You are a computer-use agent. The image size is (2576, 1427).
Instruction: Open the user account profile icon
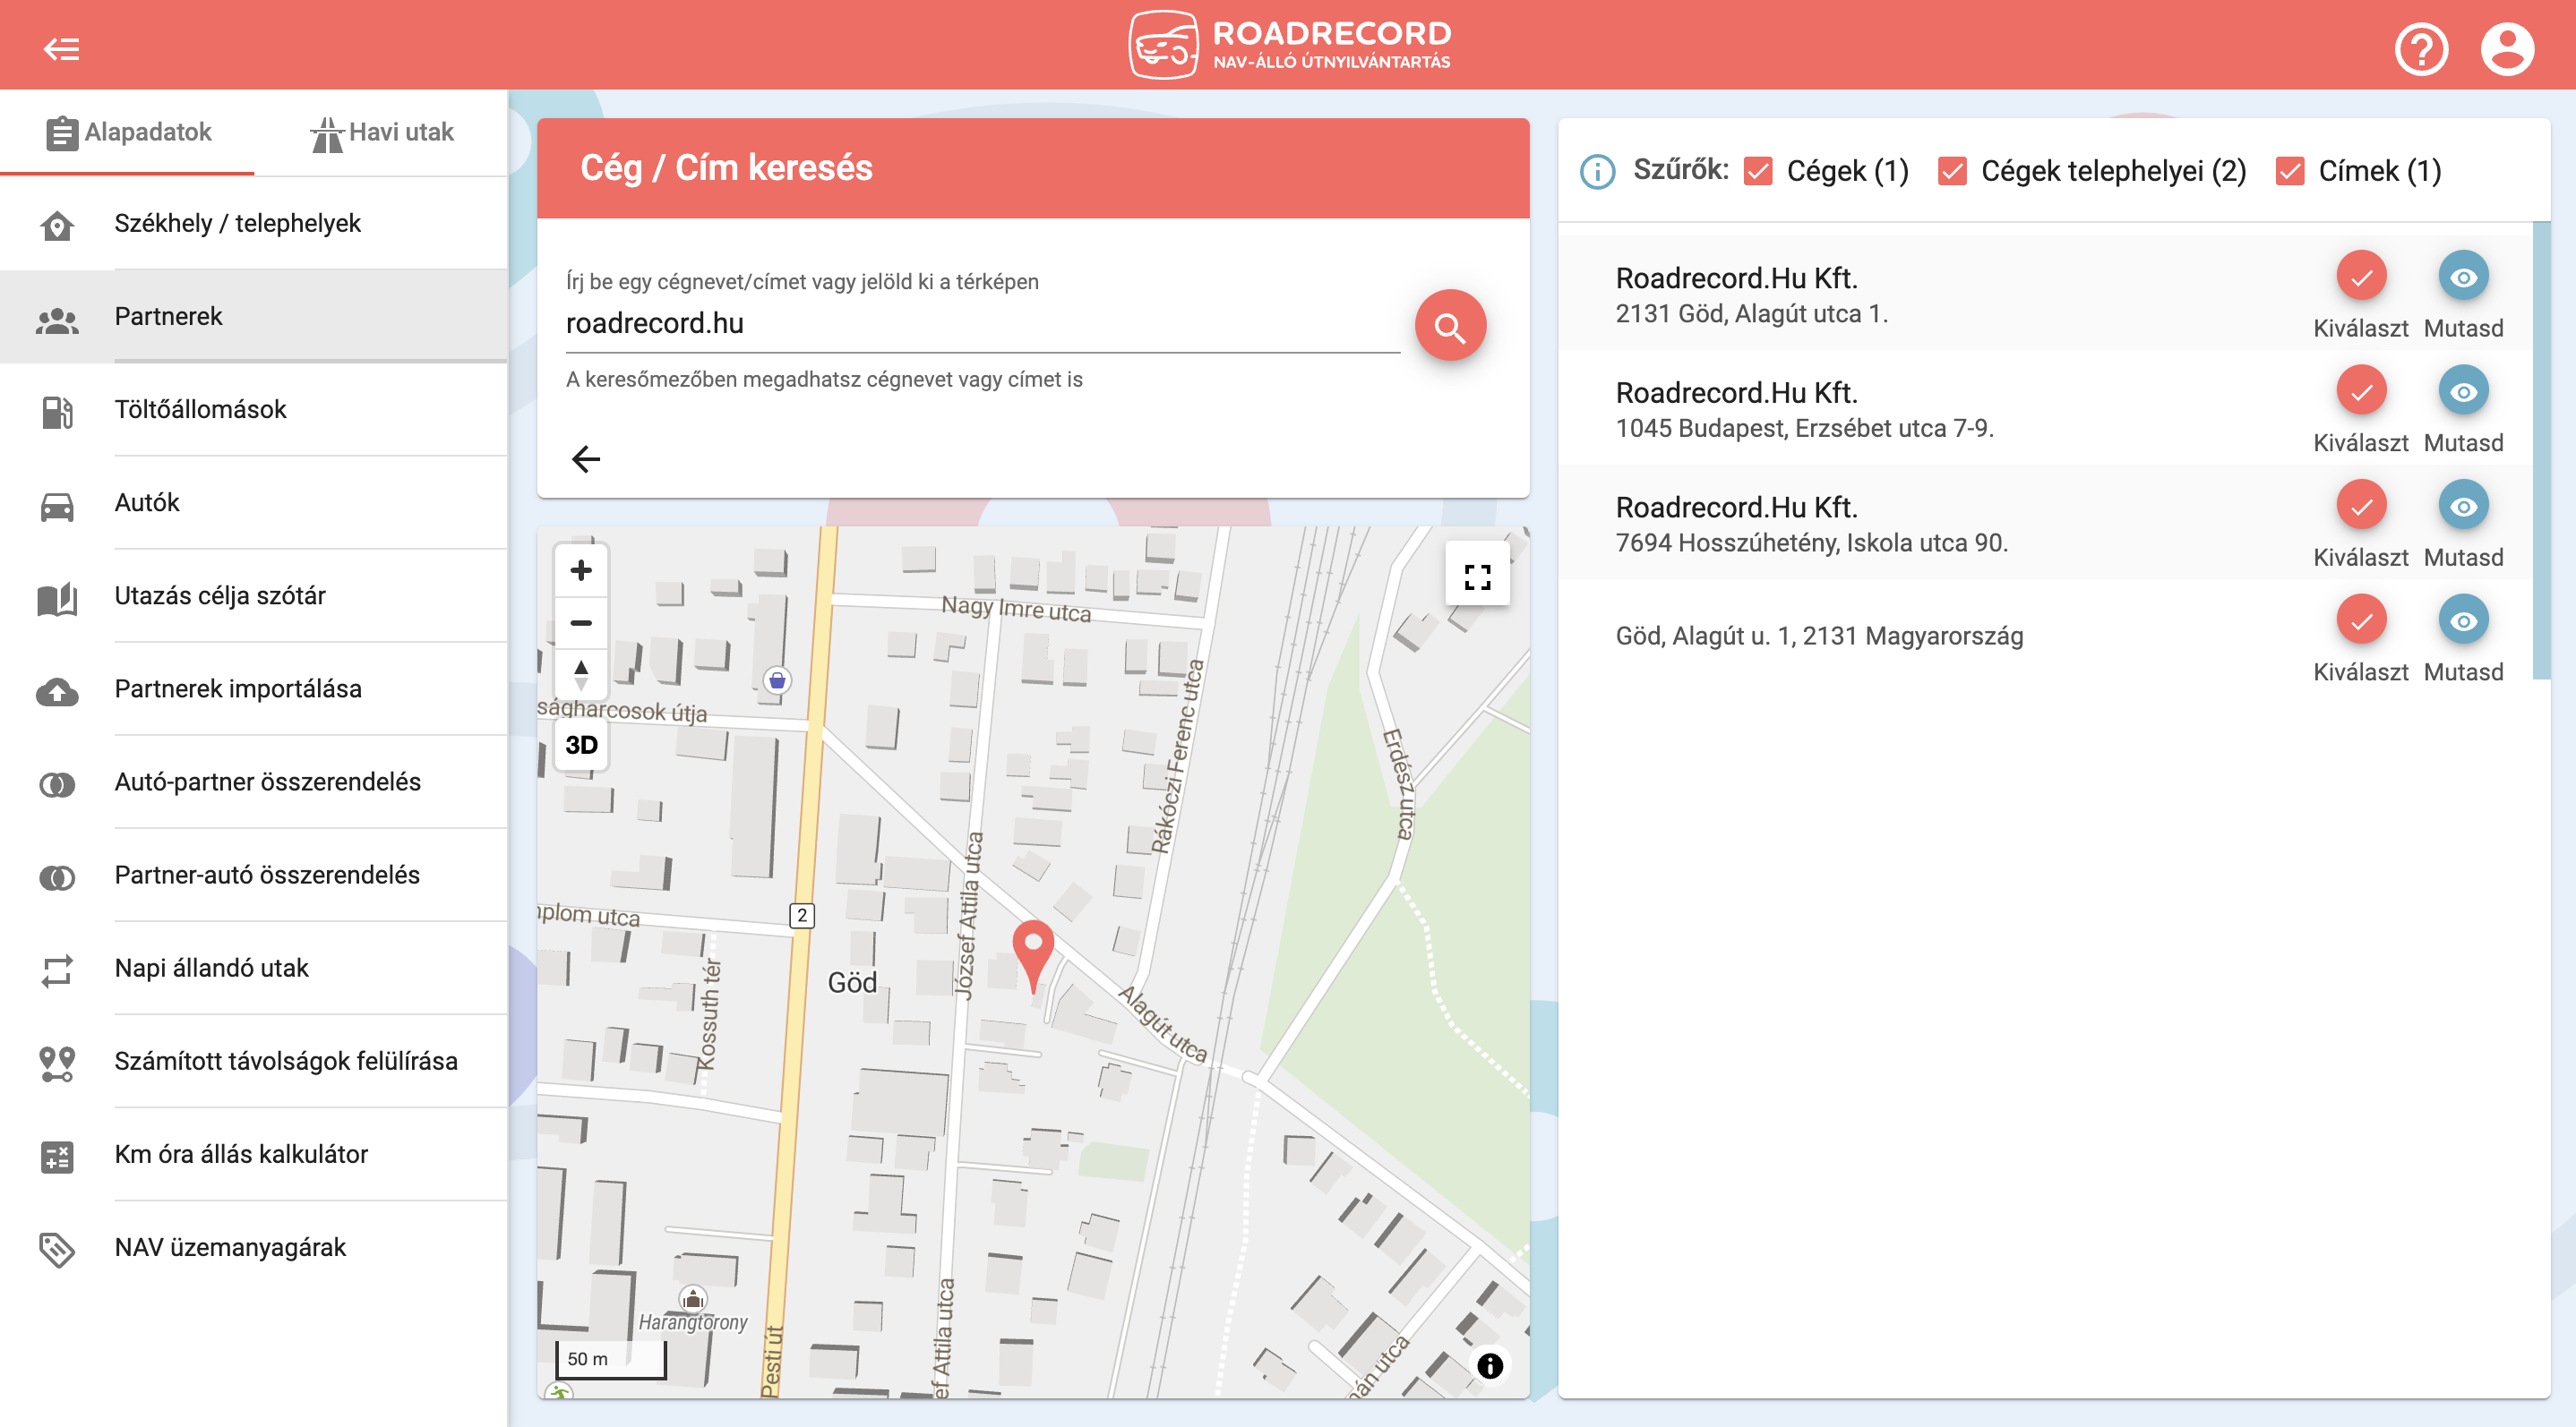click(x=2507, y=48)
